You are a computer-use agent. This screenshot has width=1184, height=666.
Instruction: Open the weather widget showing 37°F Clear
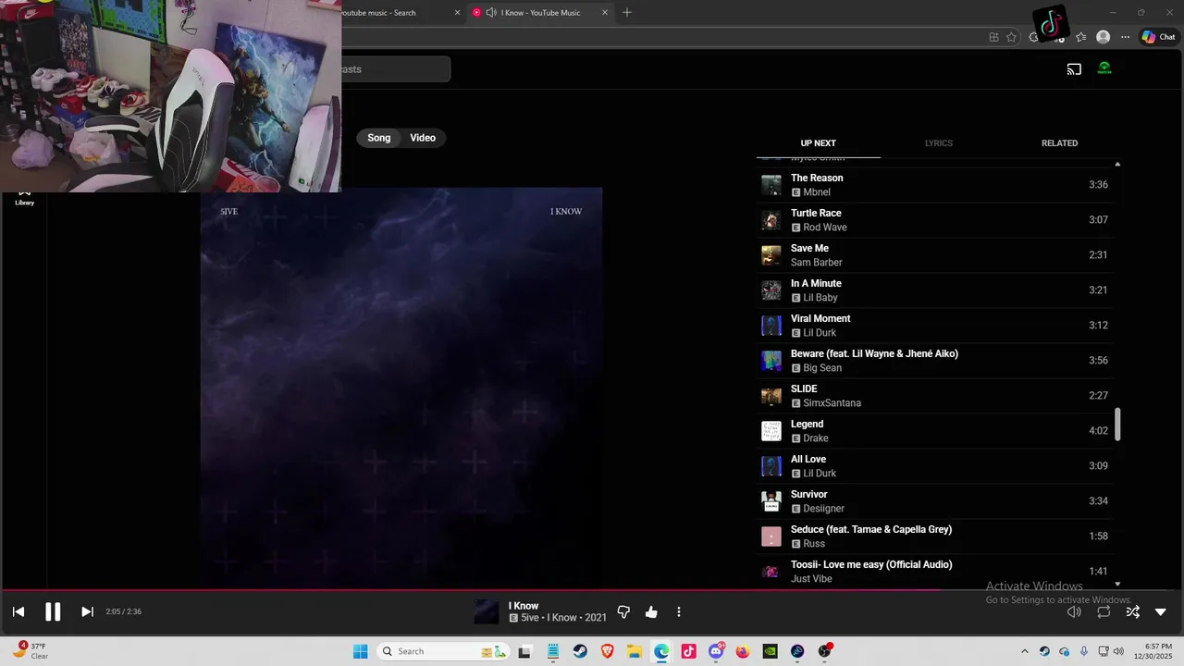click(30, 651)
